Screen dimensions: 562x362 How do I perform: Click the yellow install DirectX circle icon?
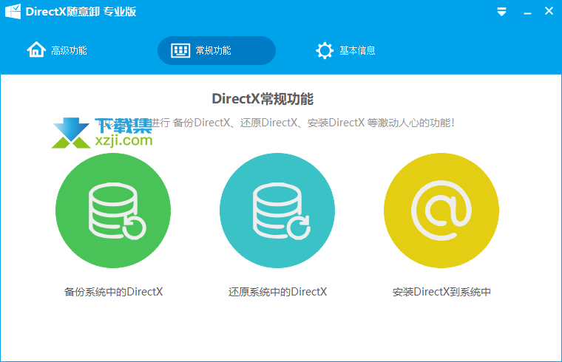(441, 211)
